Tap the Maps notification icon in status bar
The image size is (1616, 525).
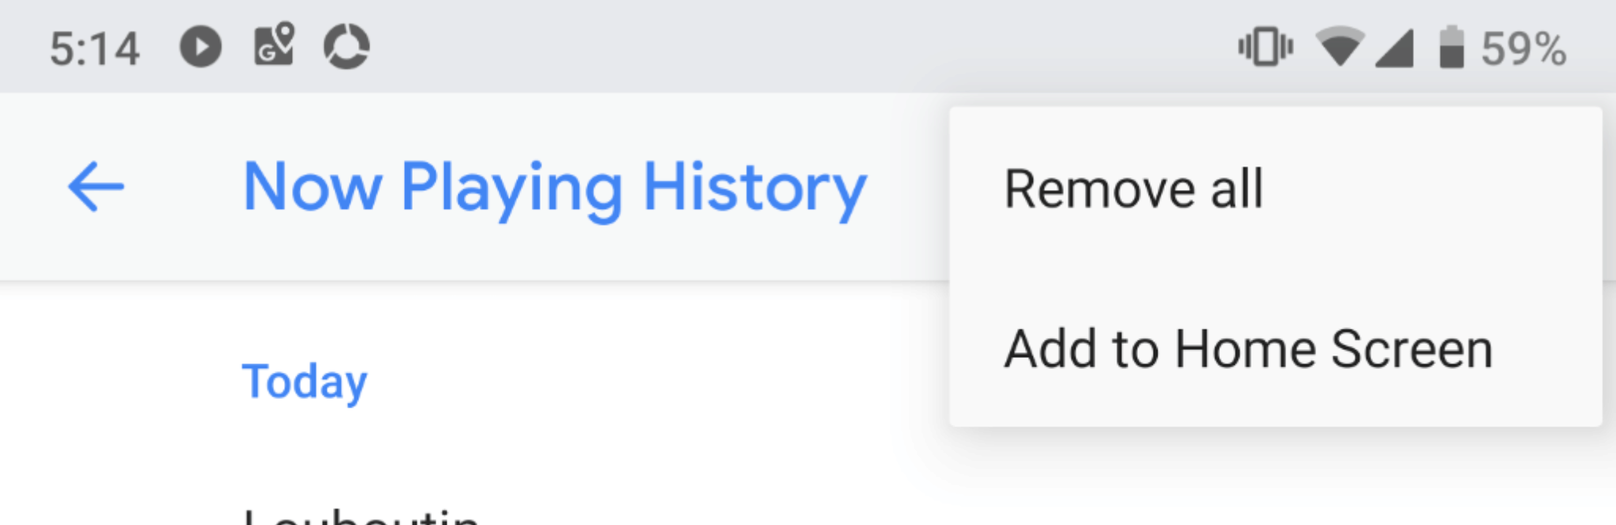(274, 44)
